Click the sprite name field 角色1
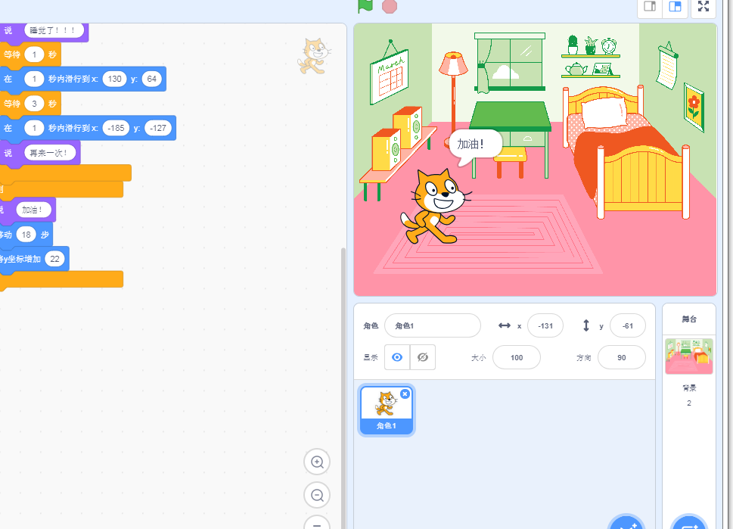The height and width of the screenshot is (529, 733). coord(433,325)
